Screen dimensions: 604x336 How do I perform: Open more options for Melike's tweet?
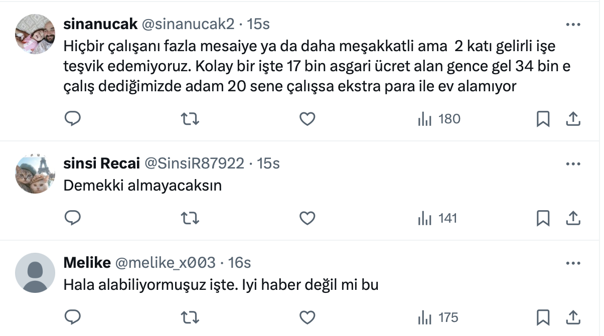(573, 263)
